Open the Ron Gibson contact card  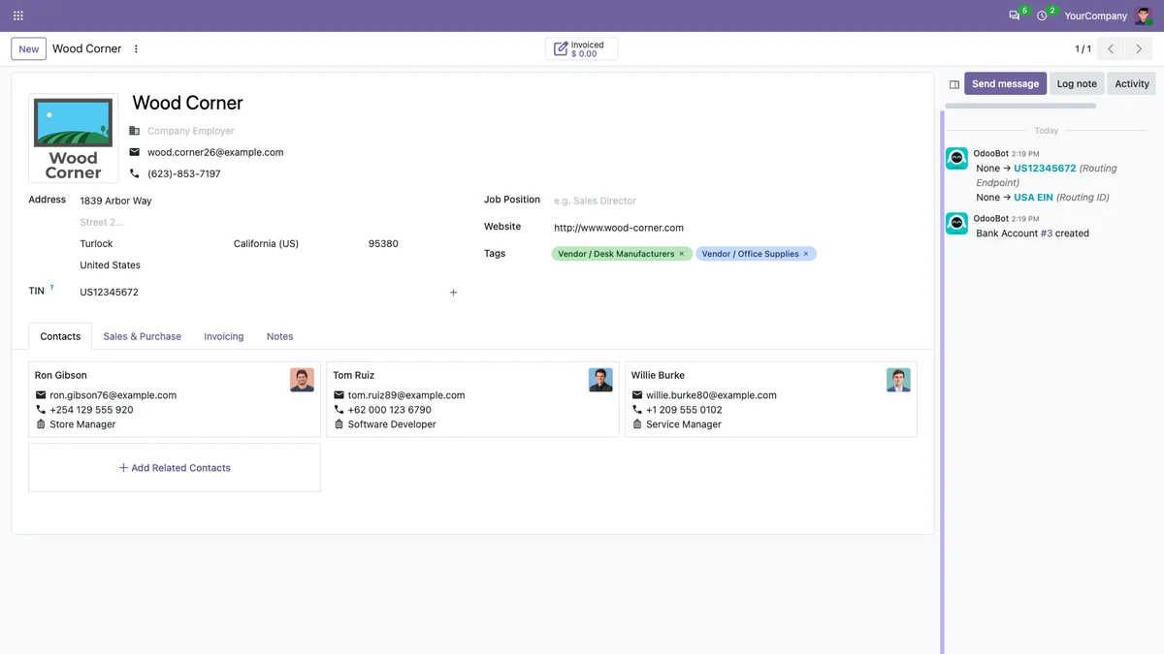coord(175,399)
